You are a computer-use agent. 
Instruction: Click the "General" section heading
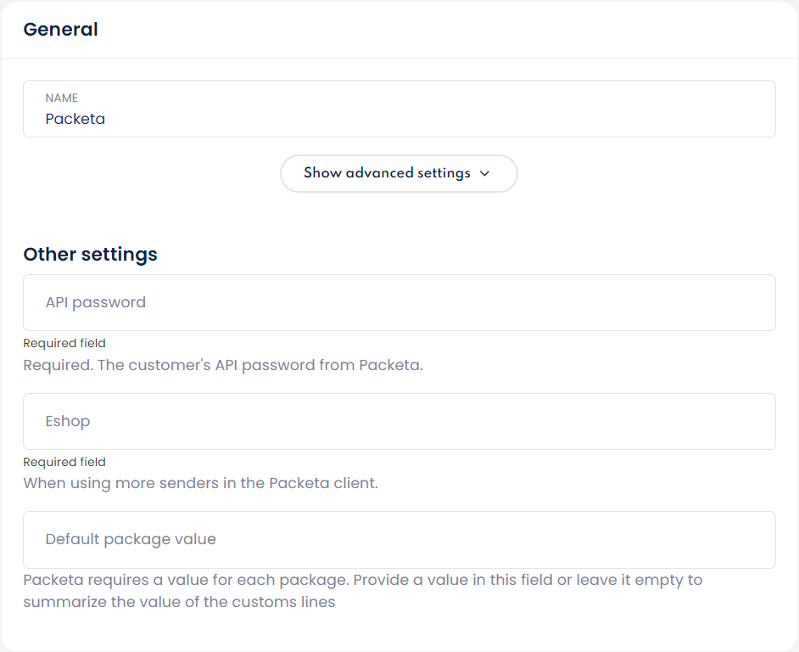60,30
